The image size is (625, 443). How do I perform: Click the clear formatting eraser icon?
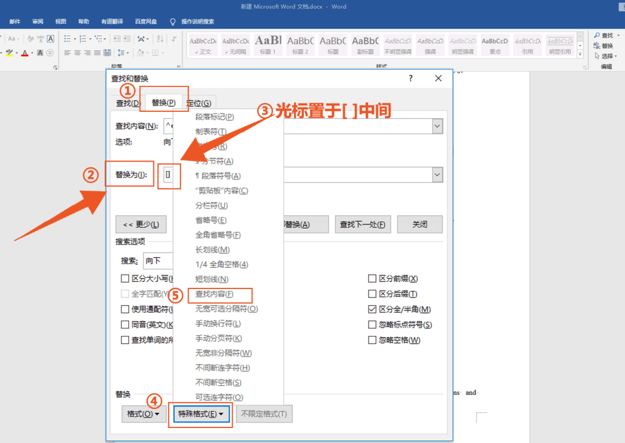coord(30,39)
